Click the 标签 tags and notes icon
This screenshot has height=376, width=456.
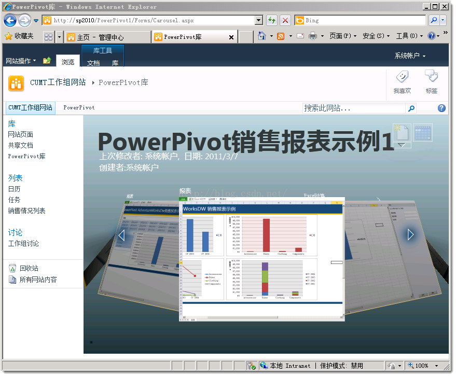(431, 82)
